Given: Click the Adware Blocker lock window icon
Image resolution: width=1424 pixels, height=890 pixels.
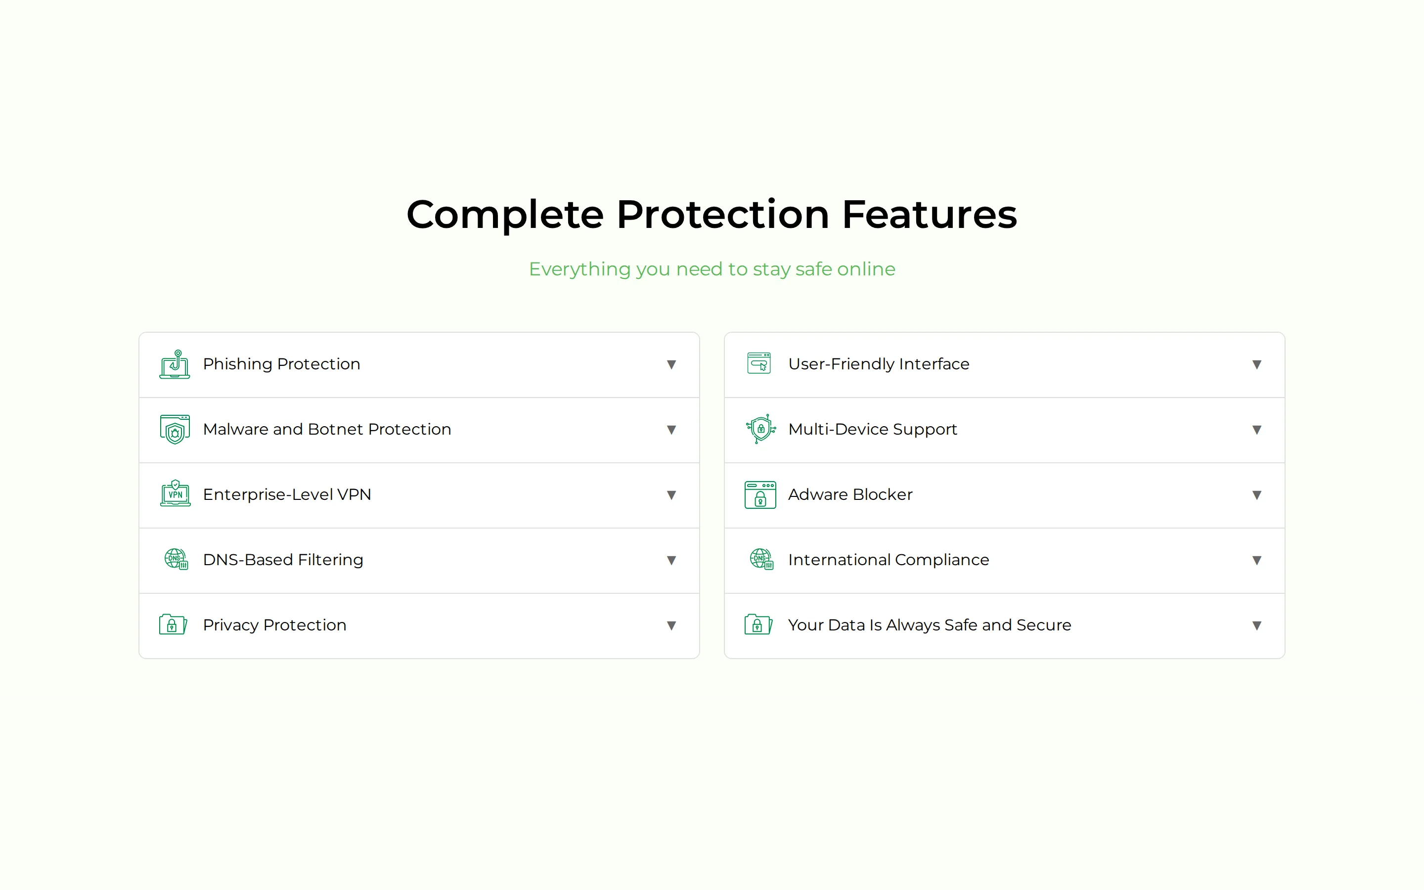Looking at the screenshot, I should [x=760, y=494].
